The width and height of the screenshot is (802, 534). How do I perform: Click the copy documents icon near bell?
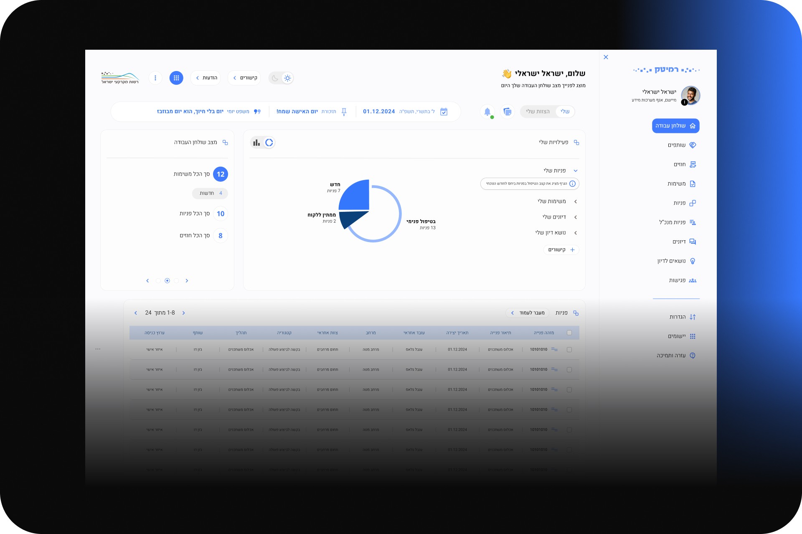[x=508, y=112]
